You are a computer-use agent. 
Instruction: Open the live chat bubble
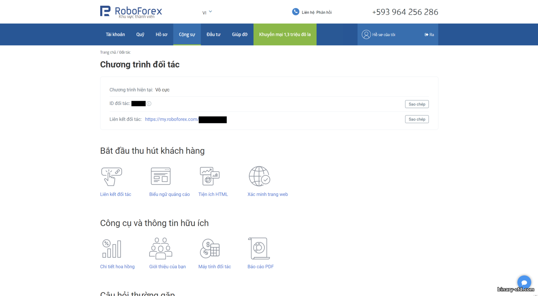(x=524, y=282)
